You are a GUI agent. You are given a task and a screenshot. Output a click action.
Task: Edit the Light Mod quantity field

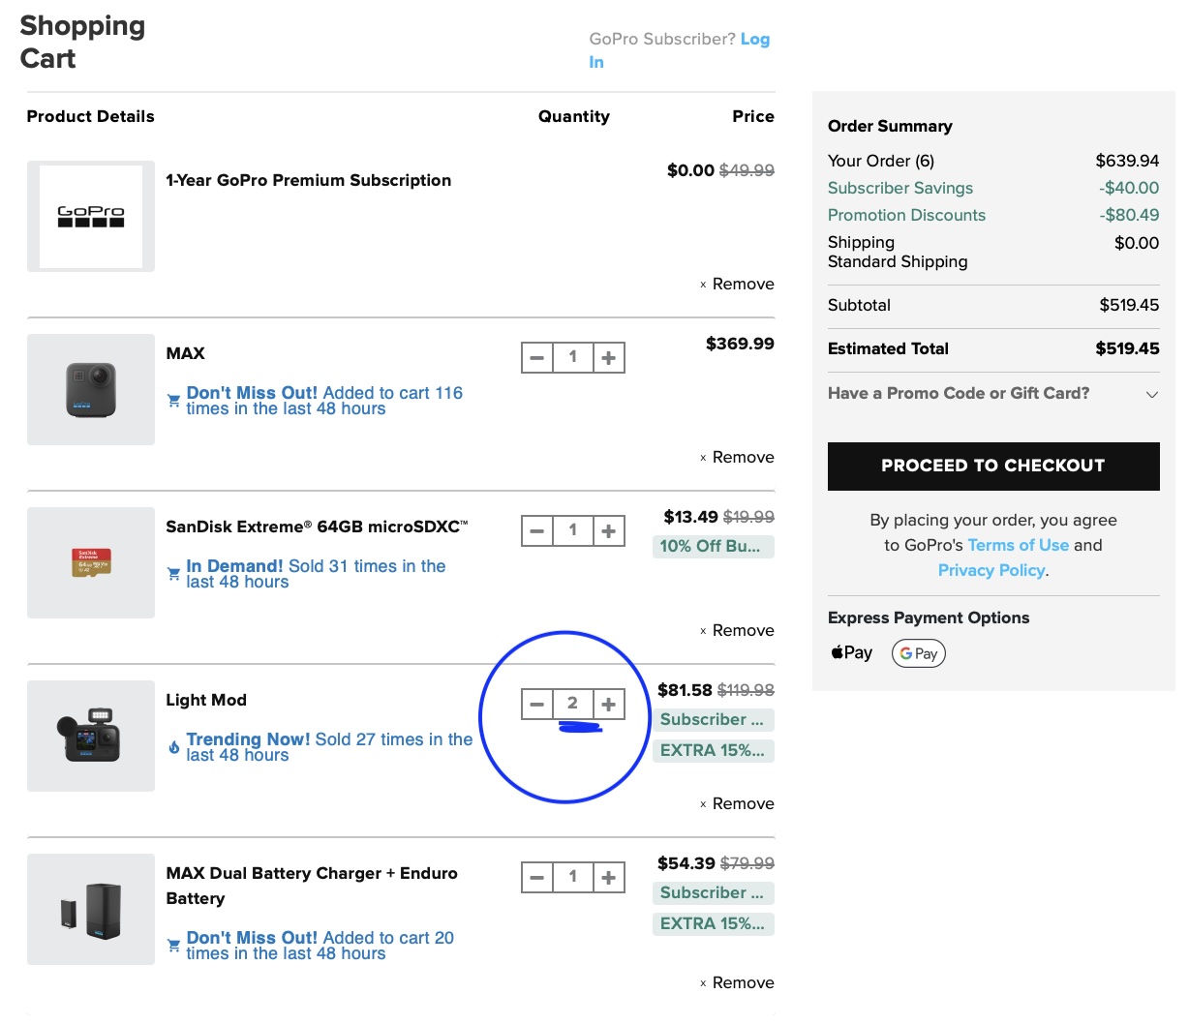click(x=572, y=705)
